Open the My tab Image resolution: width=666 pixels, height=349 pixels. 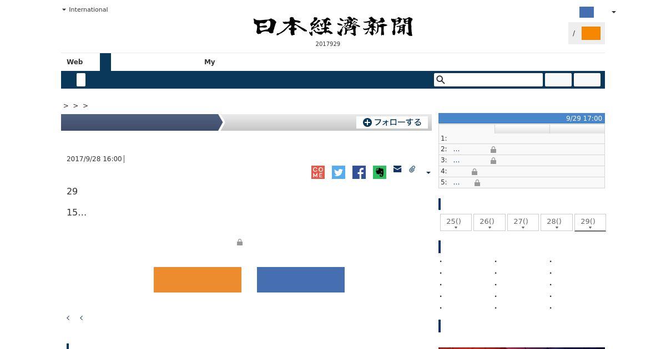click(x=210, y=62)
